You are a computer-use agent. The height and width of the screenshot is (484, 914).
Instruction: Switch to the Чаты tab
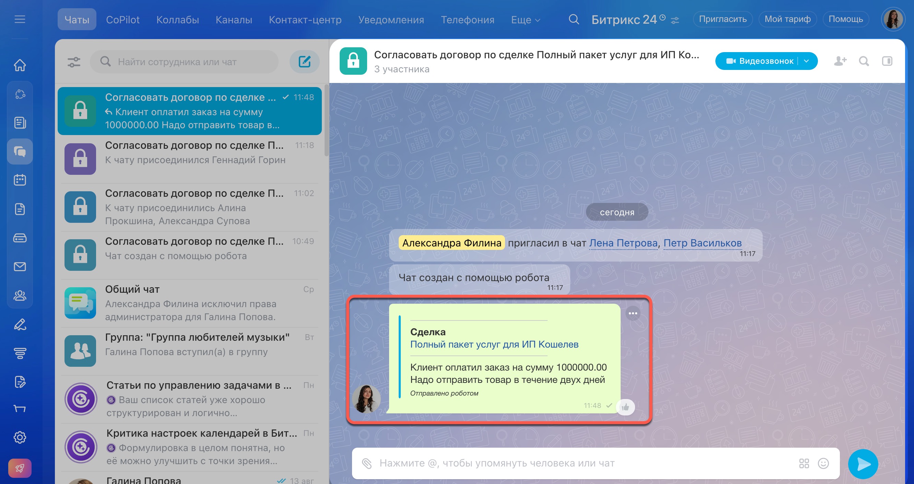pyautogui.click(x=77, y=20)
